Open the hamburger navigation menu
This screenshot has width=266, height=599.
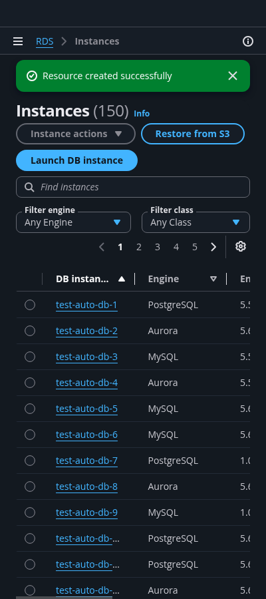(18, 41)
